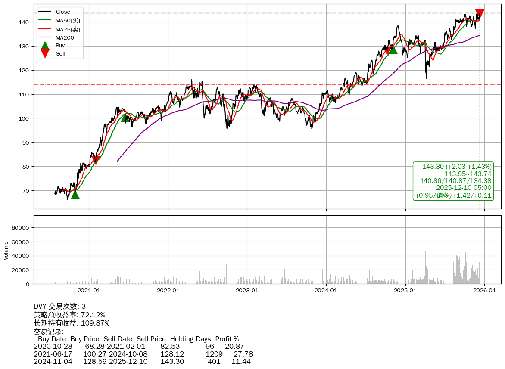Click the rotated Volume axis label

6,250
